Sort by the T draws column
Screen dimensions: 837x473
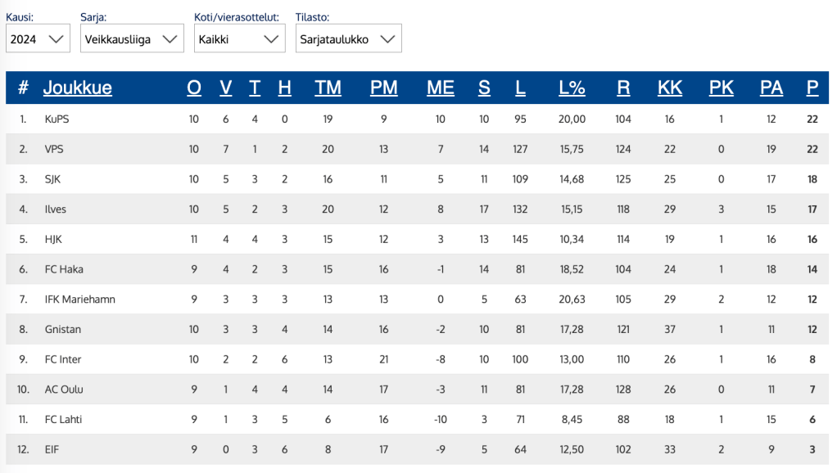pyautogui.click(x=255, y=88)
